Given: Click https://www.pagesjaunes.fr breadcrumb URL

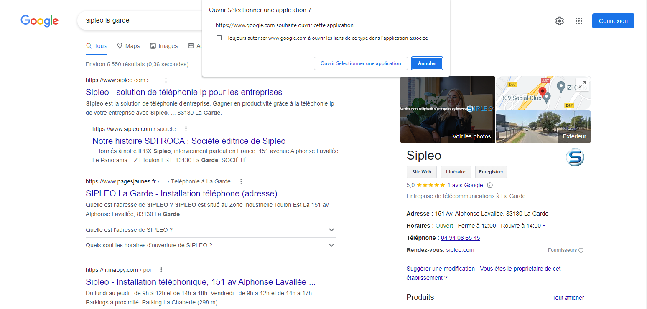Looking at the screenshot, I should point(120,181).
